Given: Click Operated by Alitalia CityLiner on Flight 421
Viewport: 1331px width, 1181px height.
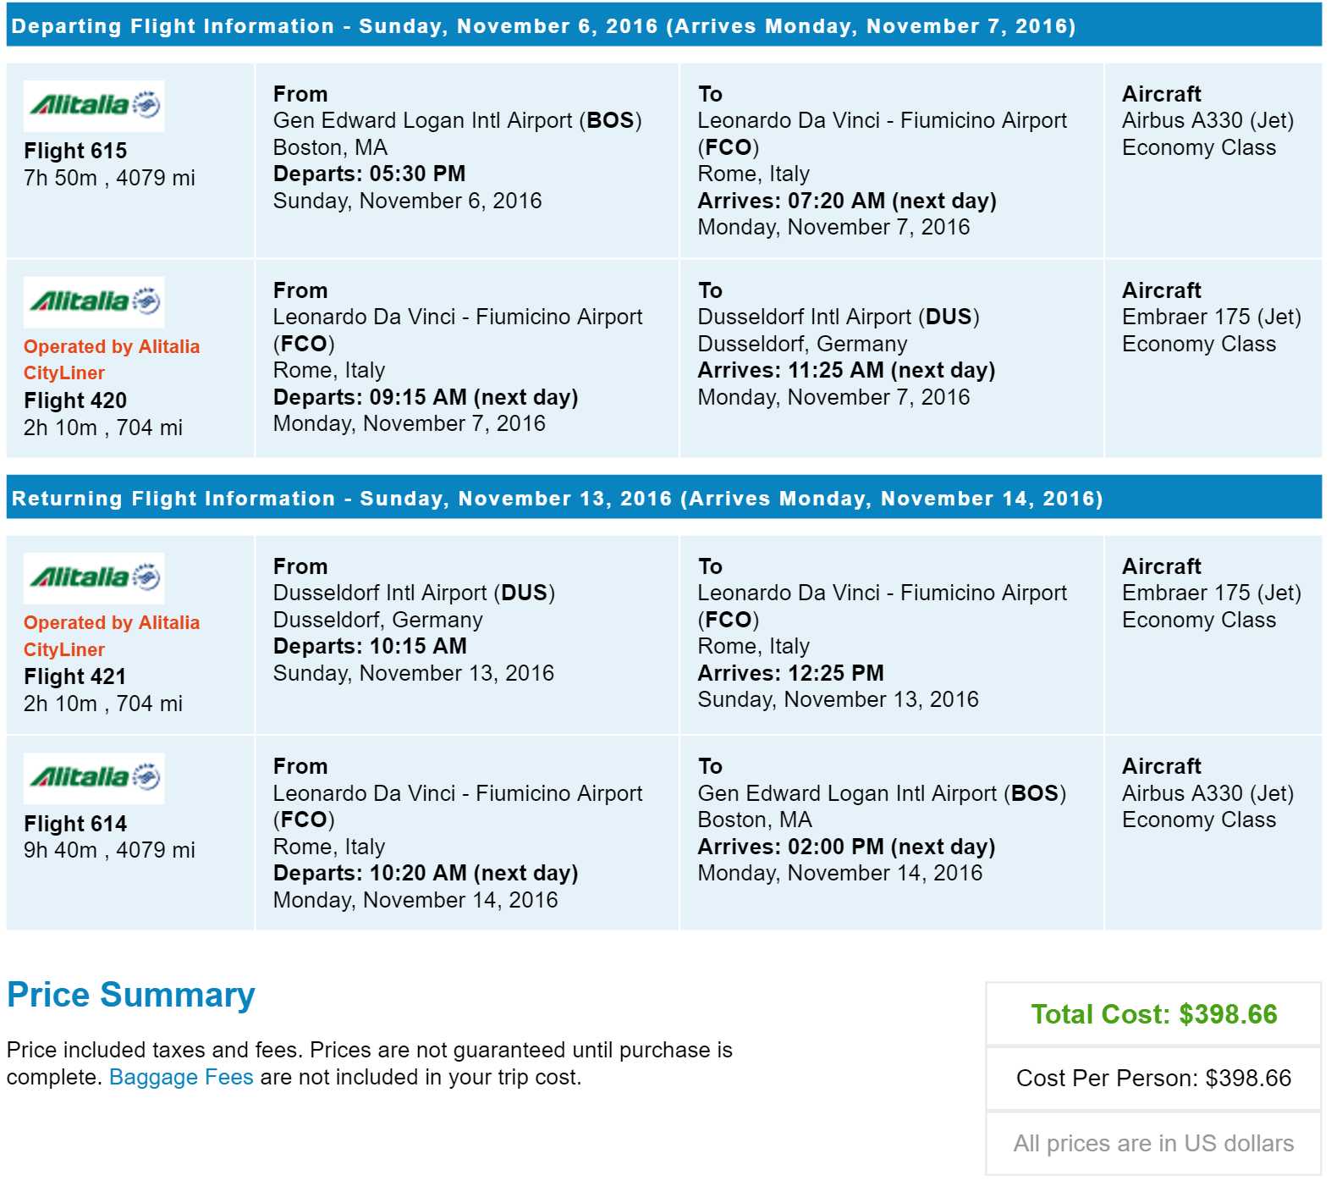Looking at the screenshot, I should tap(112, 636).
